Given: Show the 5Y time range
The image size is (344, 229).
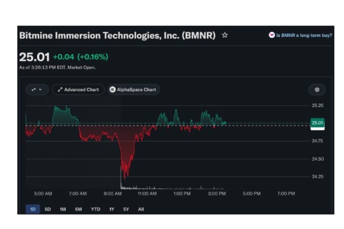Looking at the screenshot, I should coord(126,209).
